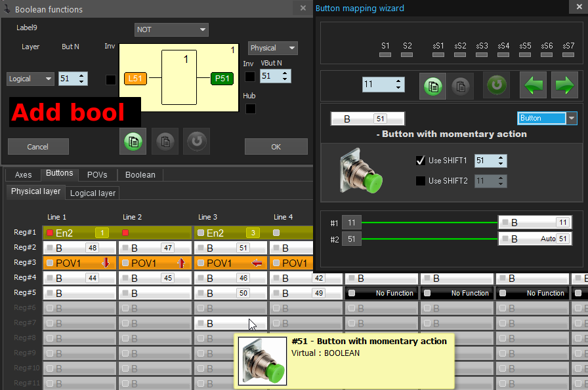Open the Logical layer tab
The width and height of the screenshot is (588, 390).
[93, 193]
